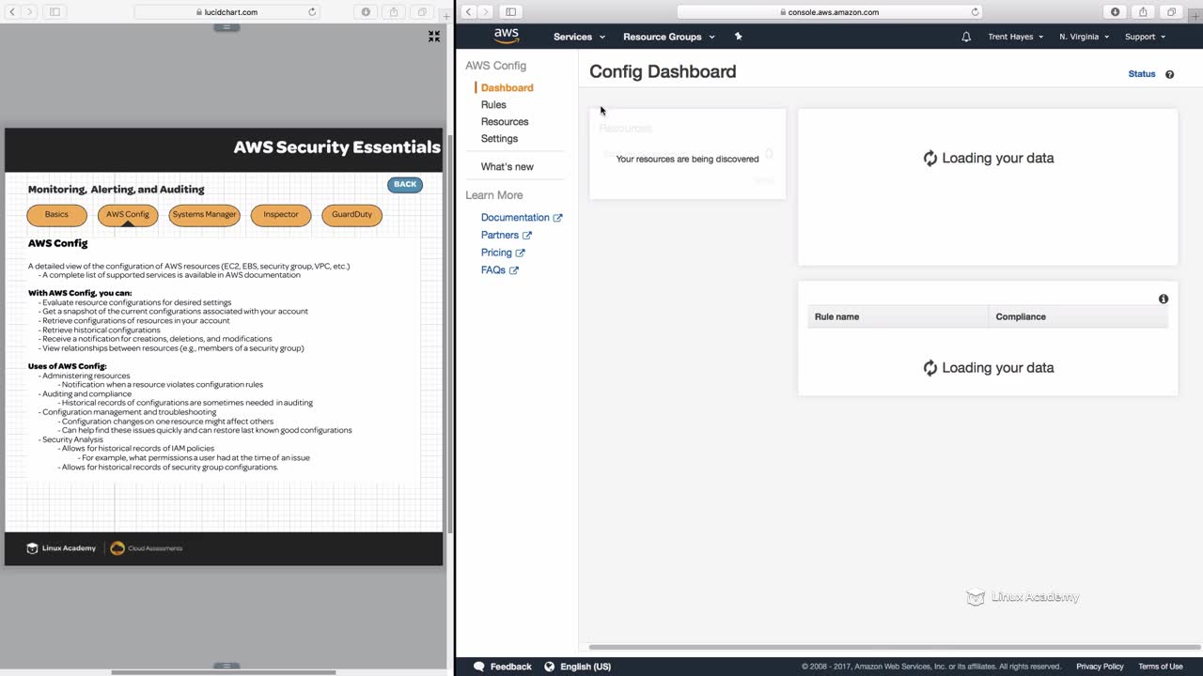Click the Cloud Assessments logo in slide footer

click(147, 548)
